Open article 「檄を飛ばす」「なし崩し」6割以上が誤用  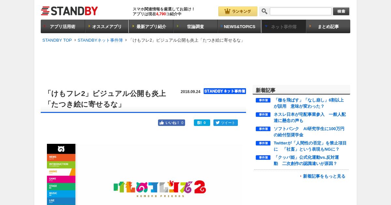[309, 103]
